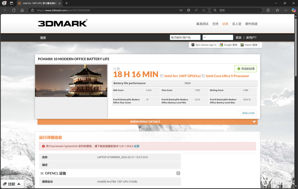Click the benchmark pagoda thumbnail image

coord(71,81)
